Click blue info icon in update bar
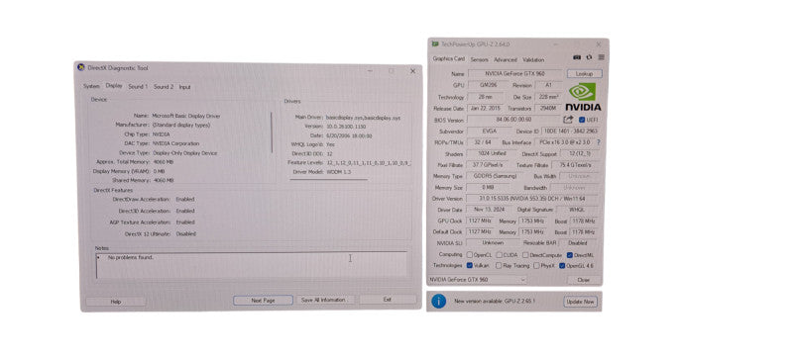The width and height of the screenshot is (793, 356). point(438,301)
